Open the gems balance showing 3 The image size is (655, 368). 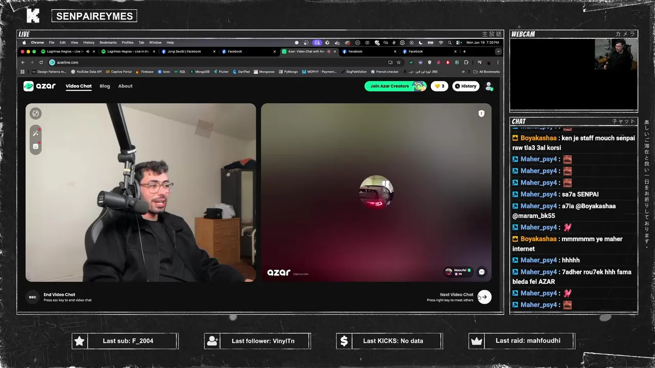tap(440, 86)
